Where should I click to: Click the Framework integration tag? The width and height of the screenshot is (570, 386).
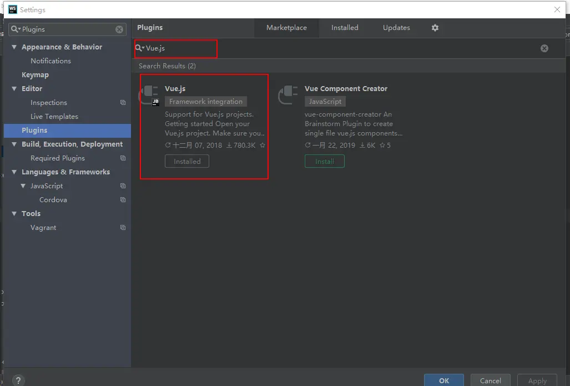[x=206, y=102]
